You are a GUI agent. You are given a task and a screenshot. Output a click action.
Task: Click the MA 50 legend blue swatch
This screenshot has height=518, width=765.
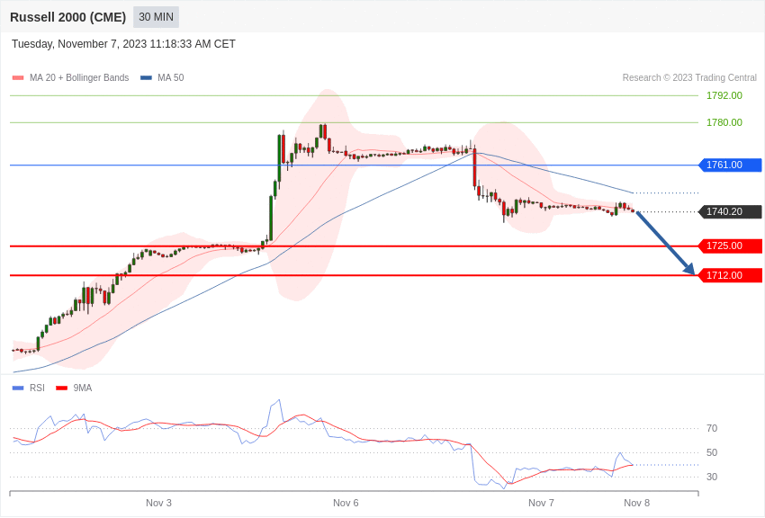pos(146,77)
